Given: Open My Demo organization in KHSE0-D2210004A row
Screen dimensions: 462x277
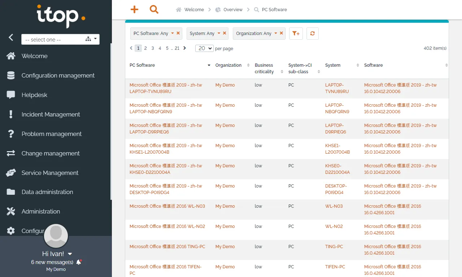Looking at the screenshot, I should 225,166.
